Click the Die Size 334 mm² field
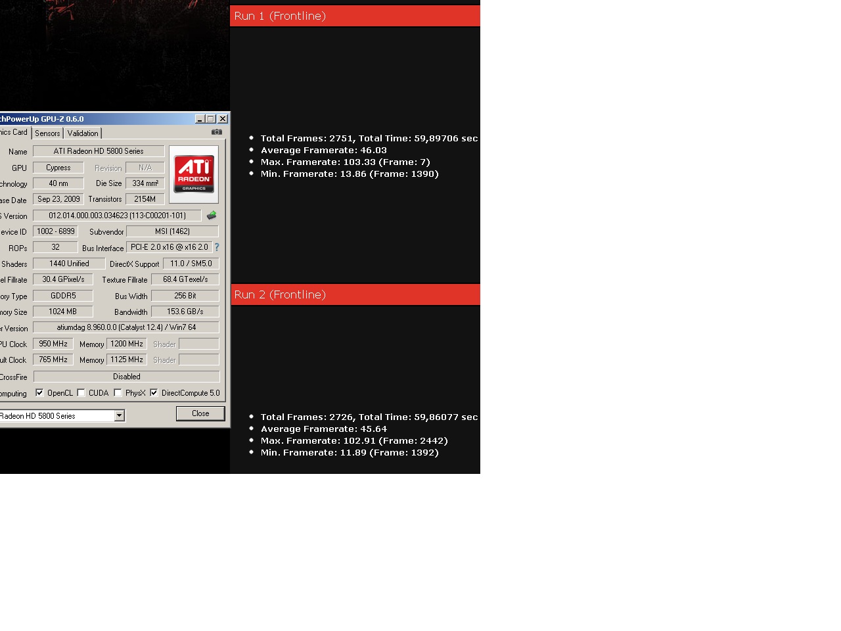This screenshot has width=841, height=631. (x=145, y=183)
